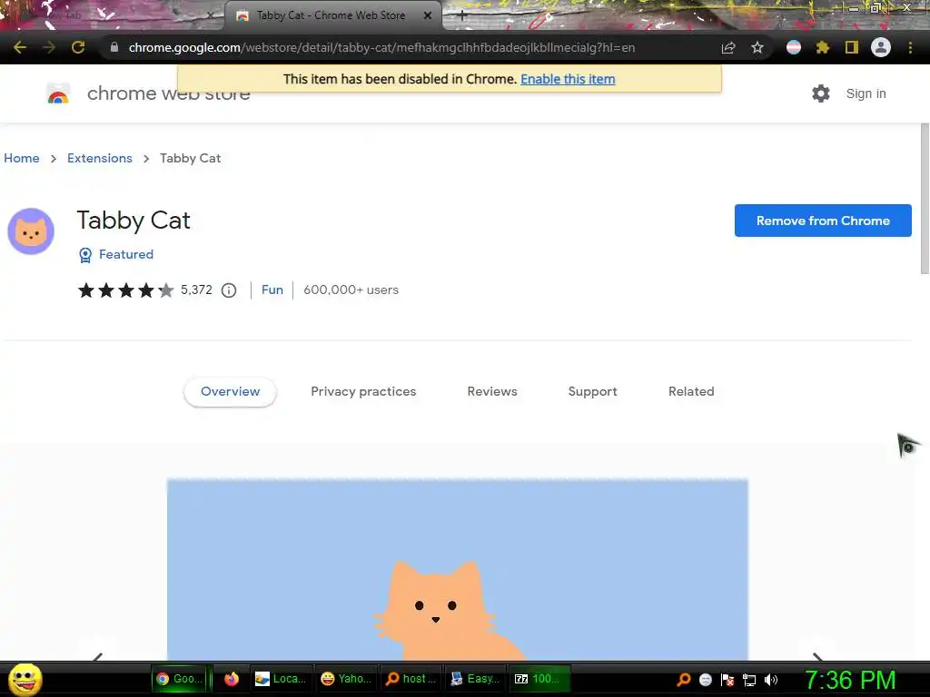This screenshot has height=697, width=930.
Task: Open the Reviews tab
Action: pos(492,392)
